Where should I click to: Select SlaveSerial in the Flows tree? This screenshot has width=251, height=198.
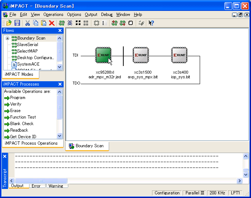(x=27, y=45)
